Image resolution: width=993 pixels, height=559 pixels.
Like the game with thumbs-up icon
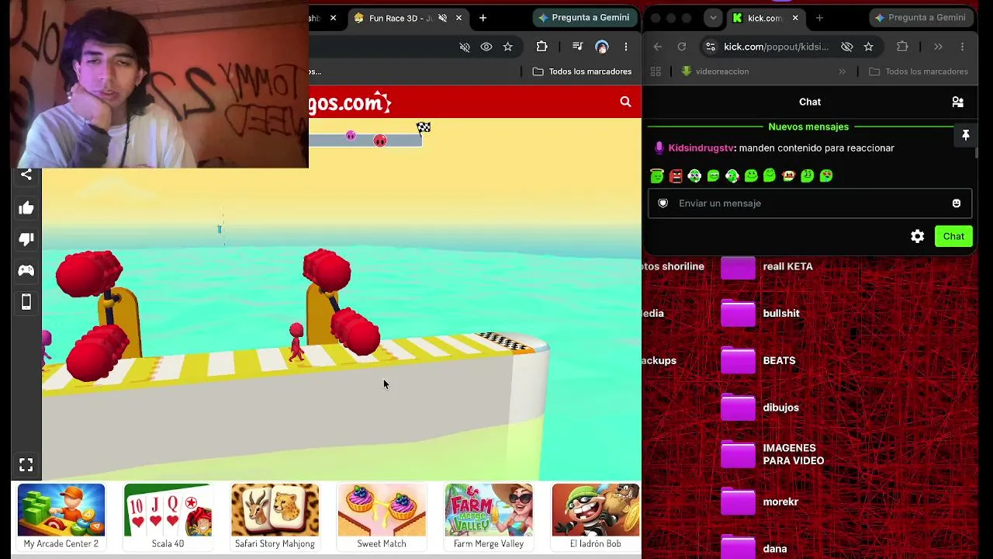26,208
